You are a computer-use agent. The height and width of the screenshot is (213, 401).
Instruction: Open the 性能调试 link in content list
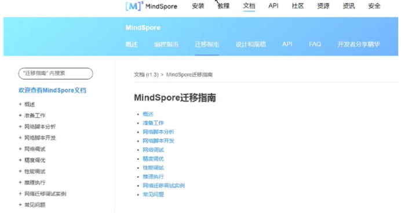[x=153, y=167]
